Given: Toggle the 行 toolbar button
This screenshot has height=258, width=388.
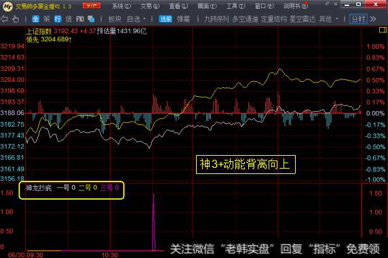Looking at the screenshot, I should click(58, 19).
